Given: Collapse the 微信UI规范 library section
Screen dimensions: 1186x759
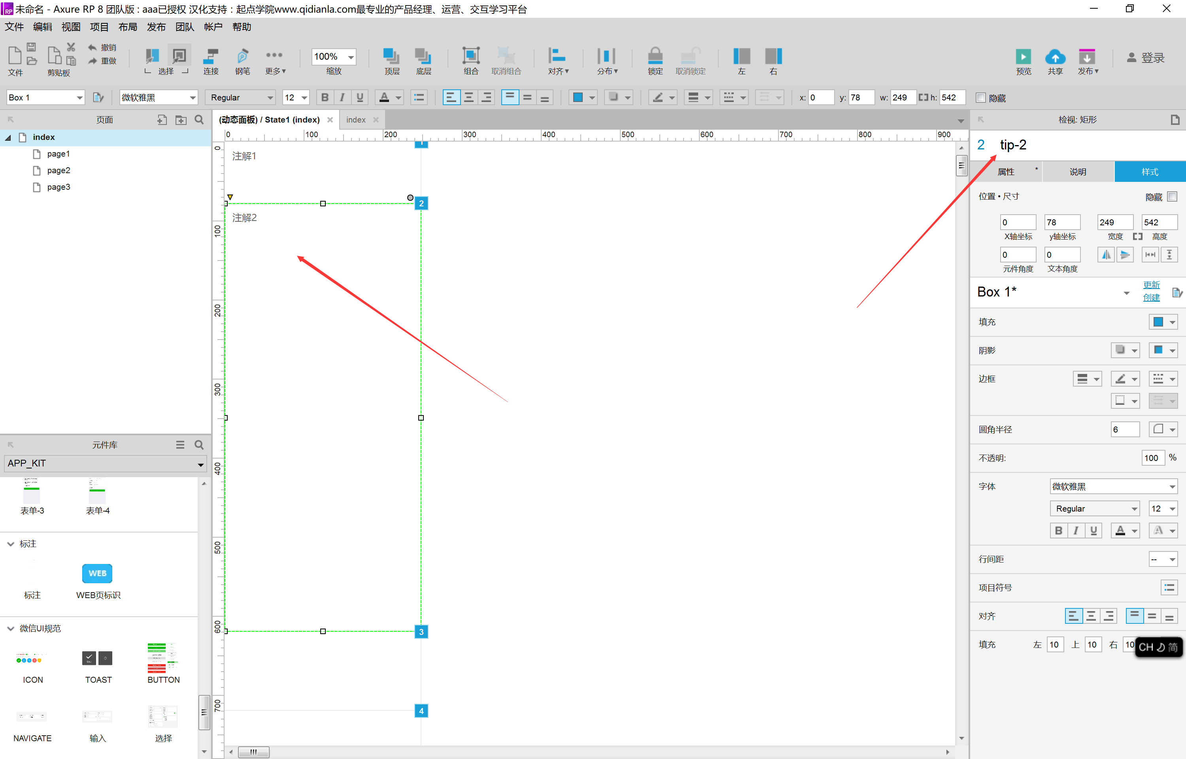Looking at the screenshot, I should coord(10,629).
